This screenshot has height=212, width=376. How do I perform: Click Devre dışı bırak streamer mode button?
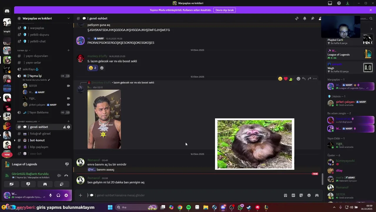pyautogui.click(x=224, y=10)
